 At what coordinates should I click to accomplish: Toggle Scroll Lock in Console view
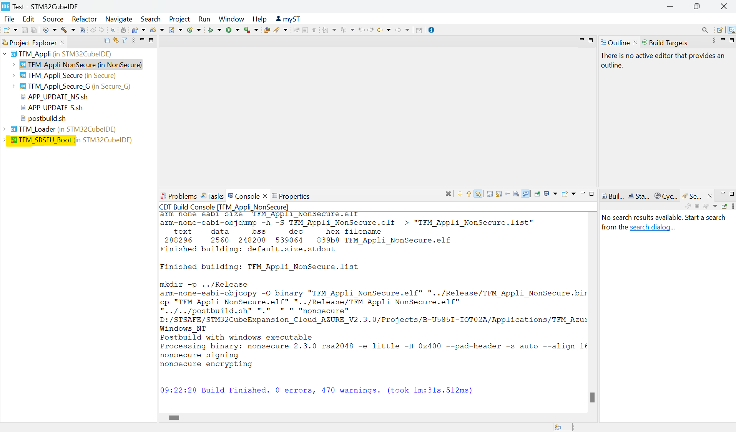tap(498, 194)
